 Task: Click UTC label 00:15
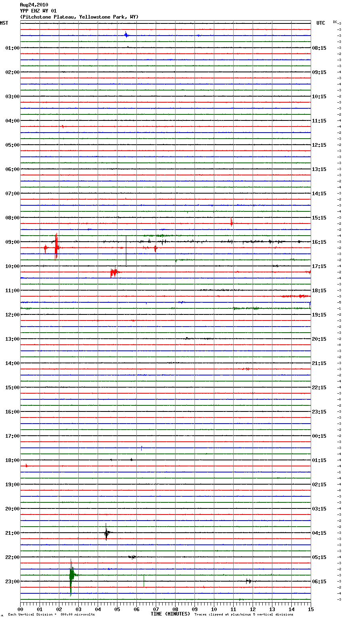pyautogui.click(x=319, y=436)
